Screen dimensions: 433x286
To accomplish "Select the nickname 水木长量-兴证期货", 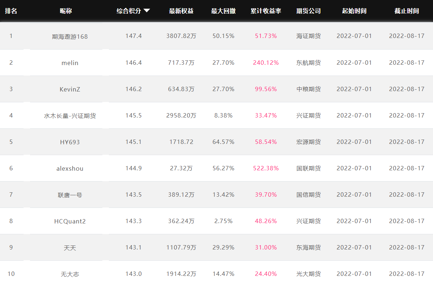I will [70, 116].
